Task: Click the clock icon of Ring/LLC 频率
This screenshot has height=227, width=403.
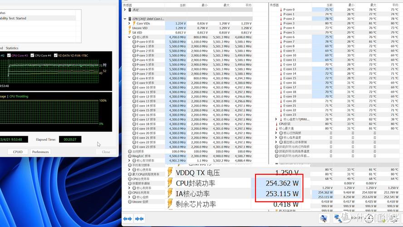Action: [130, 156]
